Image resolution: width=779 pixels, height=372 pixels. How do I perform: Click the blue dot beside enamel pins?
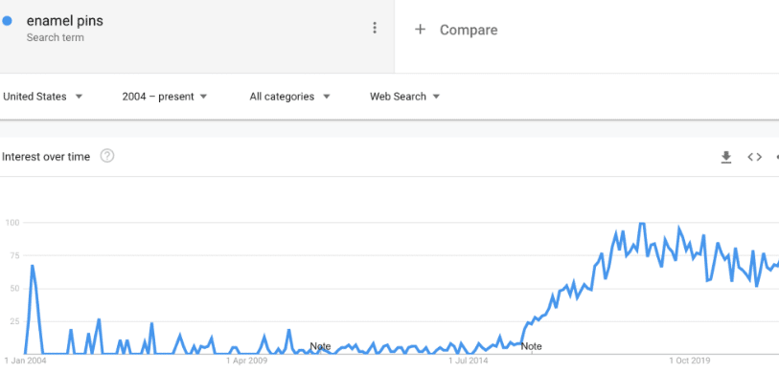[x=7, y=21]
